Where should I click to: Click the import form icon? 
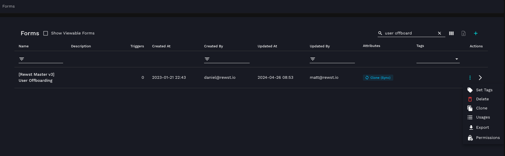[x=463, y=33]
